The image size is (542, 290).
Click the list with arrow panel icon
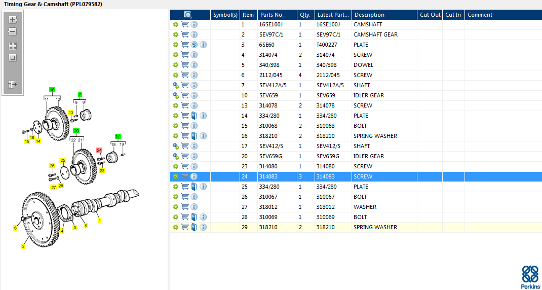(x=13, y=85)
